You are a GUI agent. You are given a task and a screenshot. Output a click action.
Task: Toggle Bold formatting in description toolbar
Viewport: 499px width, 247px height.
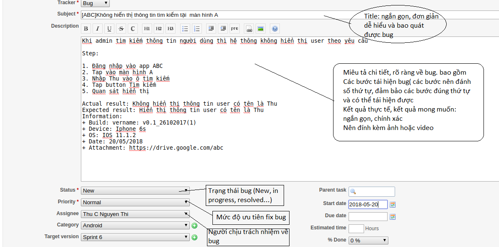click(86, 29)
